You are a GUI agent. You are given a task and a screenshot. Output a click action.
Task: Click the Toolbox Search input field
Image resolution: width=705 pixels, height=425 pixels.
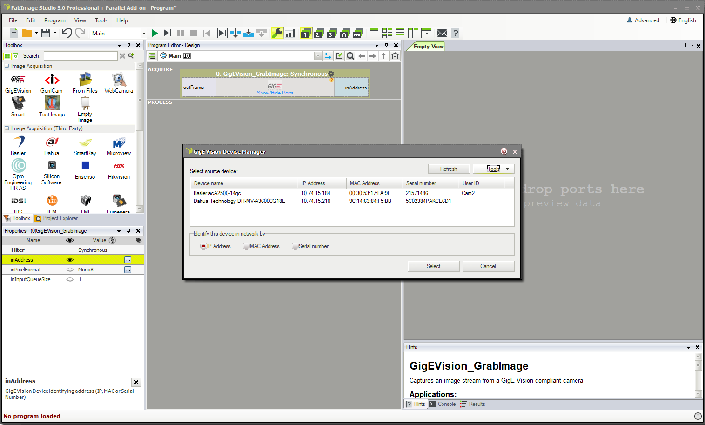81,56
